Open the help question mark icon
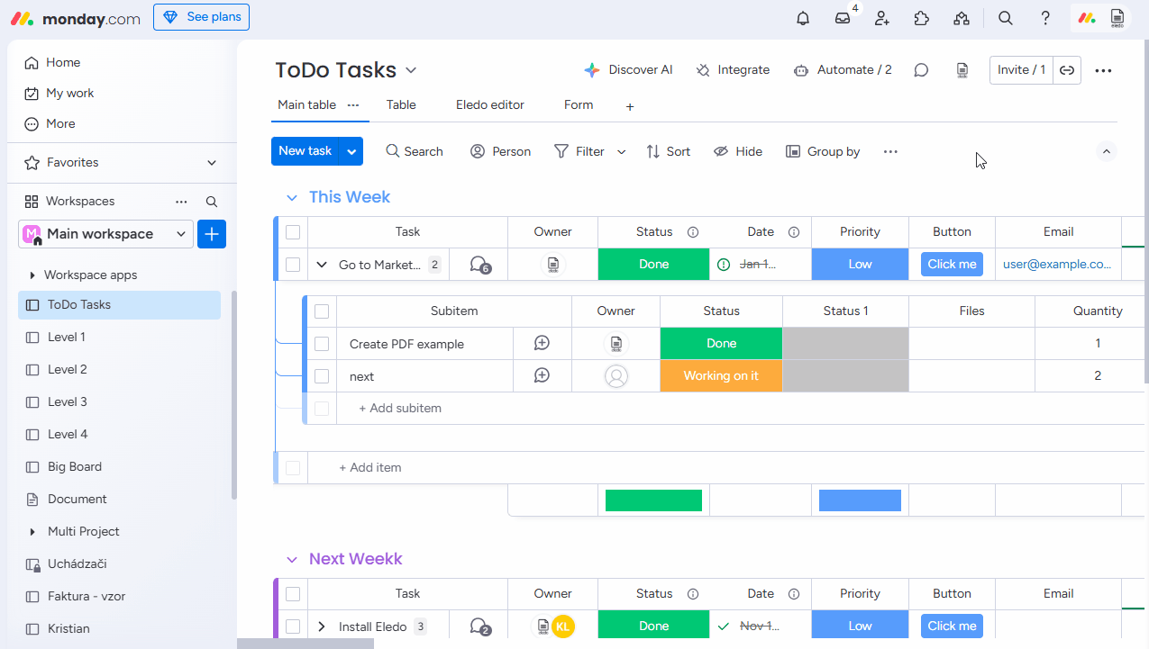 pyautogui.click(x=1045, y=18)
